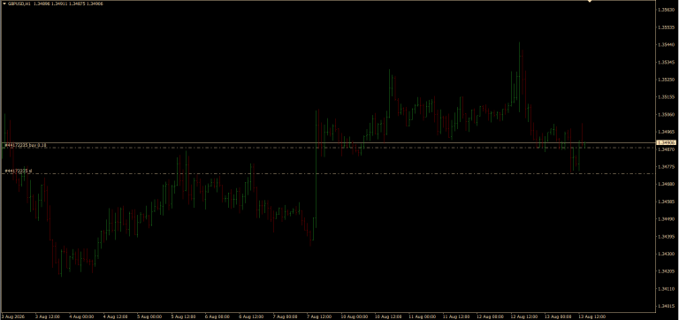Click the 1.35440 price scale label
This screenshot has width=679, height=320.
click(x=666, y=44)
